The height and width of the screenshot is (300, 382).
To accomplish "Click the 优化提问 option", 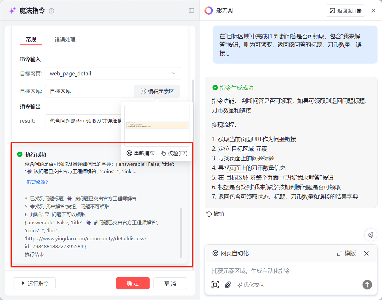I will 251,285.
